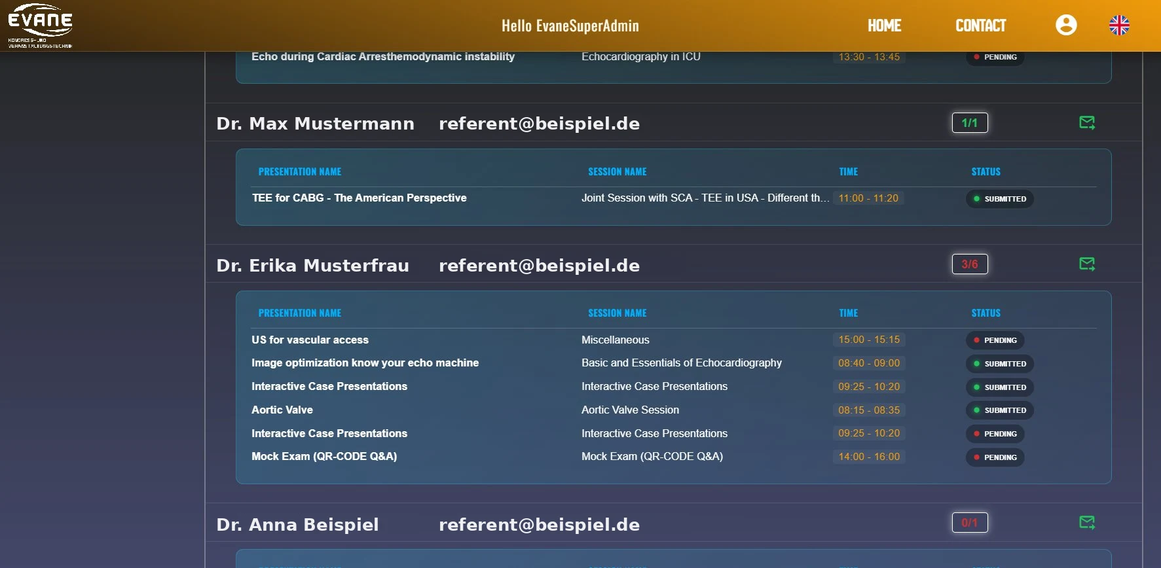The height and width of the screenshot is (568, 1161).
Task: Click the 'Miscellaneous' session name
Action: click(616, 340)
